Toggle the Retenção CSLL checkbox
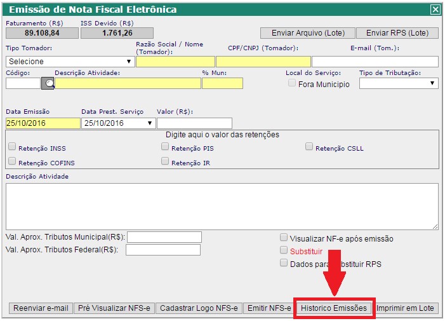Screen dimensions: 445x321 pyautogui.click(x=309, y=147)
